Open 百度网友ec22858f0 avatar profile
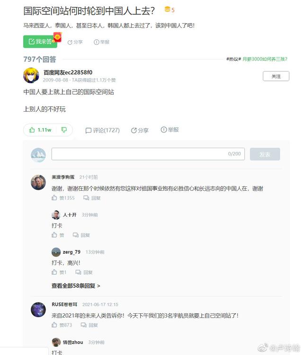This screenshot has width=303, height=355. tap(31, 76)
